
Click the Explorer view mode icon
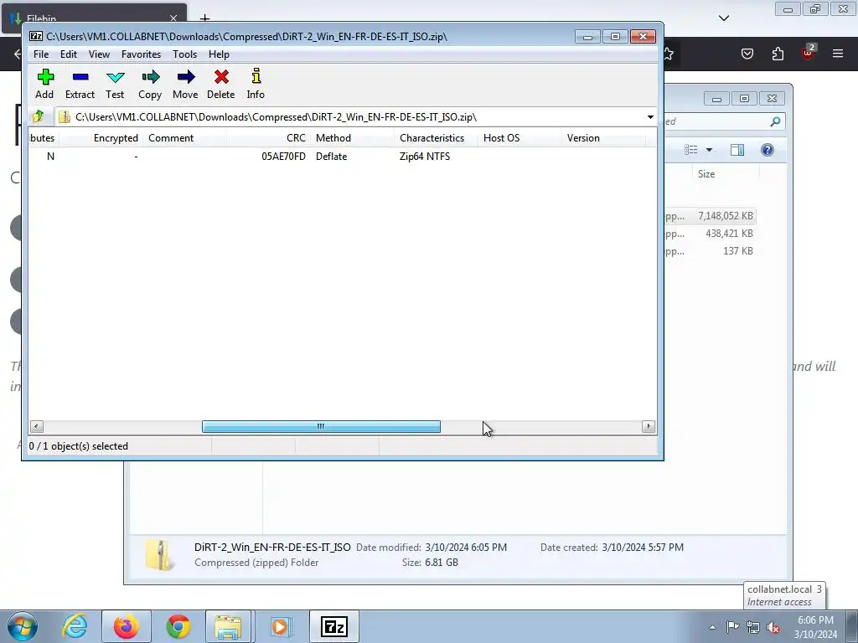coord(691,150)
